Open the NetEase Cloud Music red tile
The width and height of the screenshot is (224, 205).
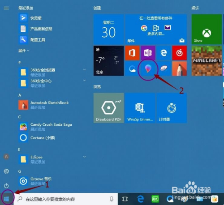coord(179,53)
